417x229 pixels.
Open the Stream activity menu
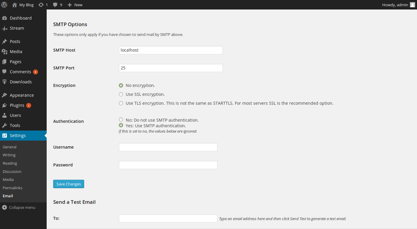(17, 28)
